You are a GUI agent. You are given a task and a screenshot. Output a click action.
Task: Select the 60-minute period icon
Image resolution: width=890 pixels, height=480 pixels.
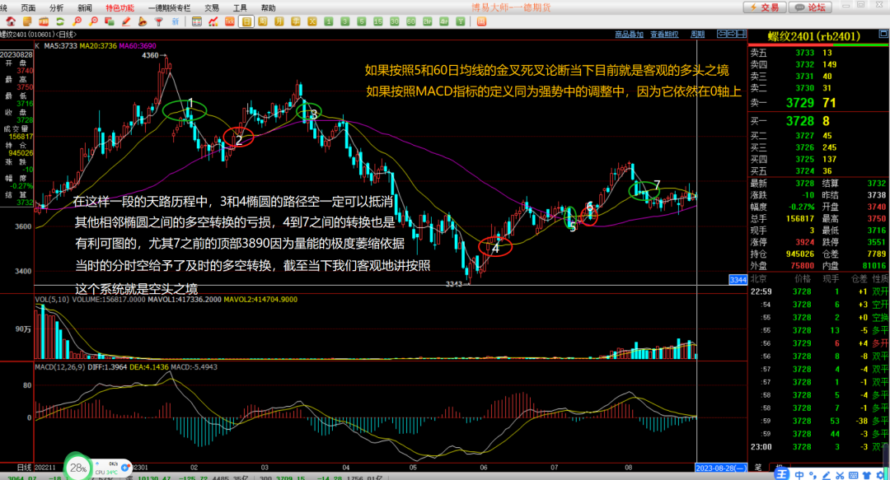(411, 21)
